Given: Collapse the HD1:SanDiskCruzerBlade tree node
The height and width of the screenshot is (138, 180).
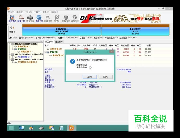Looking at the screenshot, I should [x=10, y=54].
